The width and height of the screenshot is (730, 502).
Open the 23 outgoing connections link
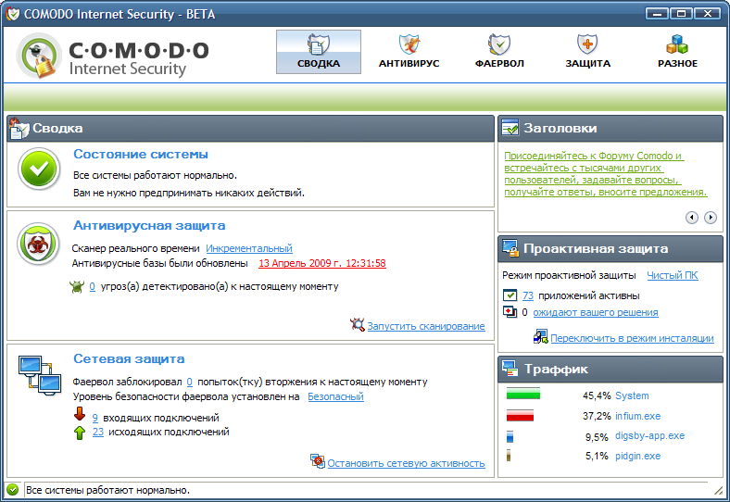(98, 432)
